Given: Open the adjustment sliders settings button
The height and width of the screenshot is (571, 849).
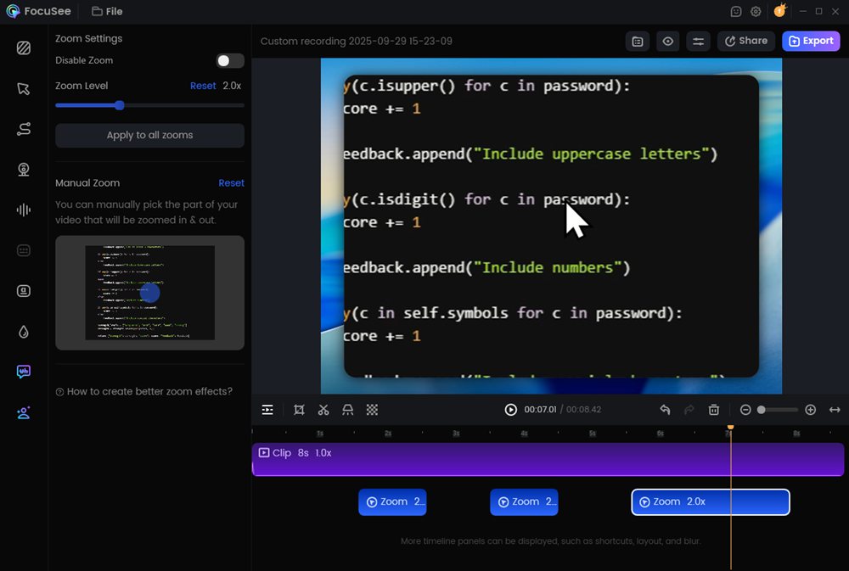Looking at the screenshot, I should pos(698,41).
